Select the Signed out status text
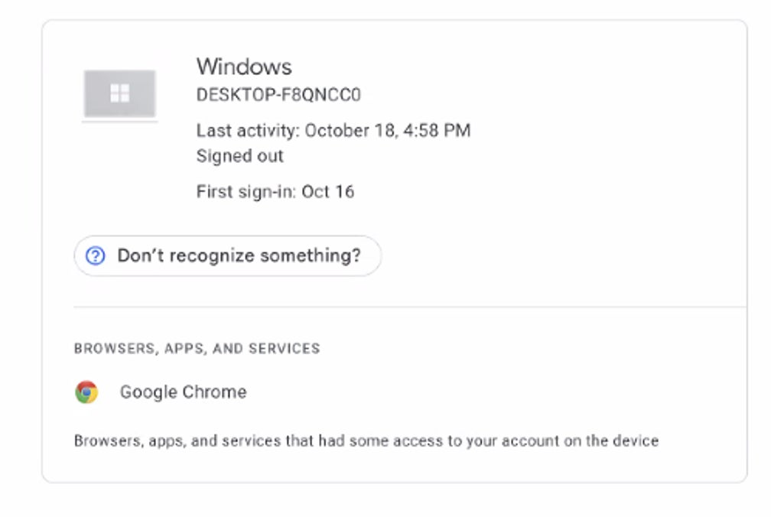771x517 pixels. (240, 156)
